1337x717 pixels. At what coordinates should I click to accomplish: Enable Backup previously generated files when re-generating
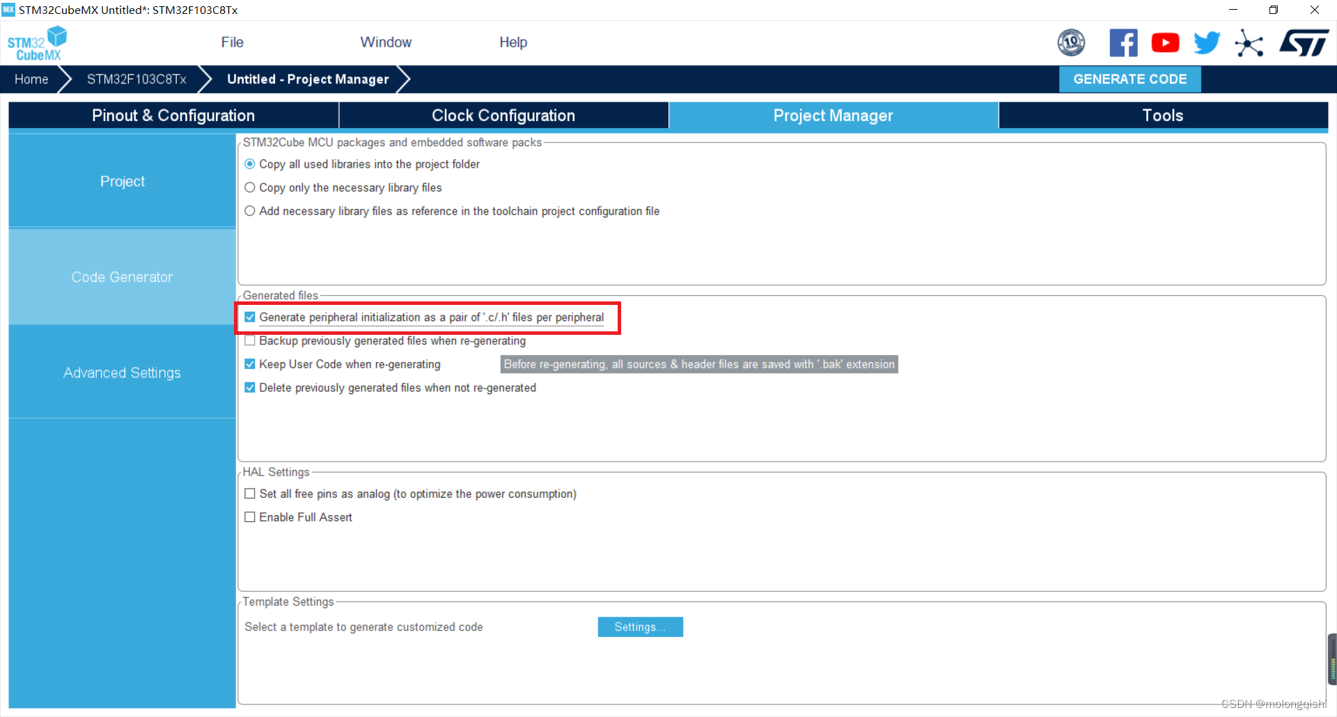click(x=250, y=341)
